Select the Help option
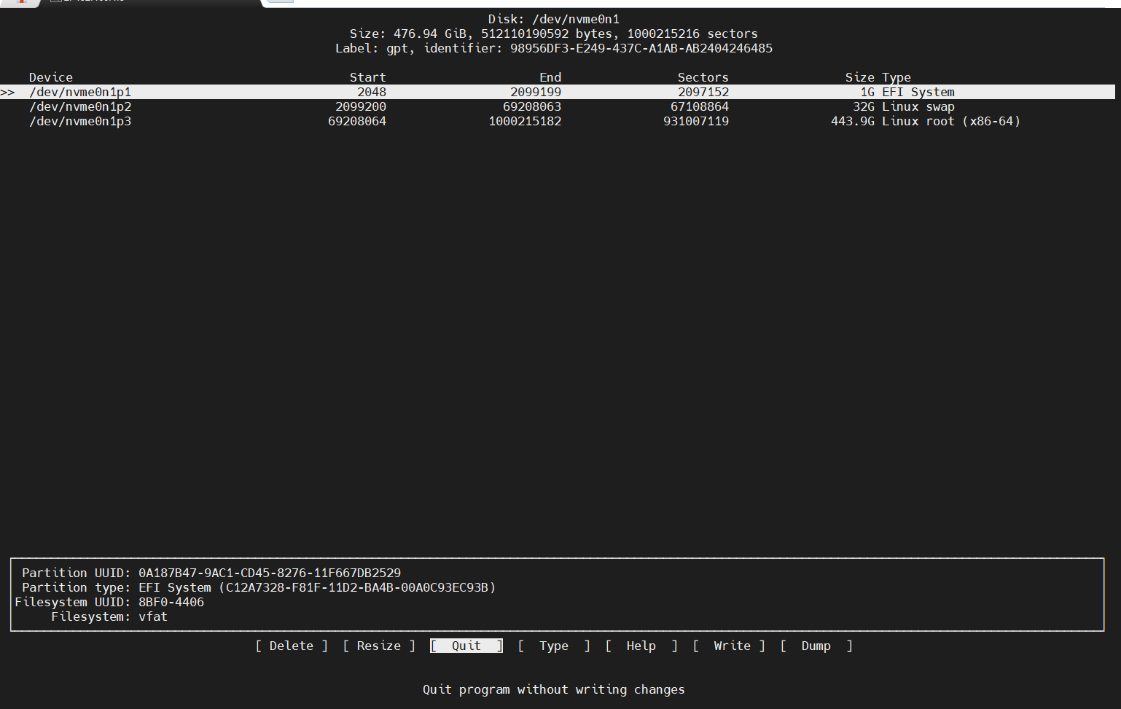The image size is (1121, 709). click(x=641, y=646)
